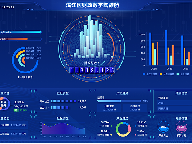The height and width of the screenshot is (144, 192).
Task: Toggle the 出入境费 legend series
Action: [x=183, y=74]
